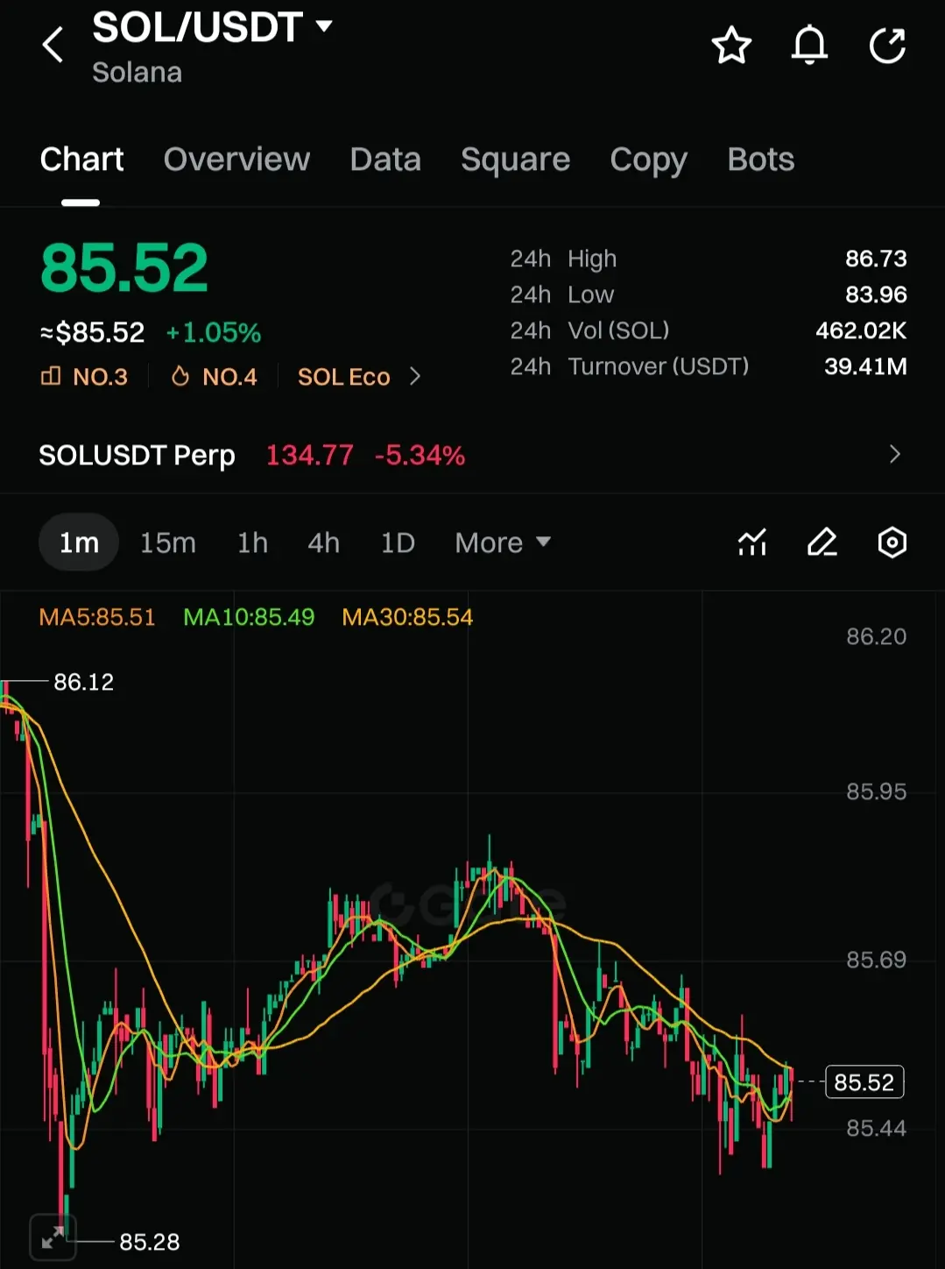
Task: Select the 15m timeframe
Action: tap(168, 542)
